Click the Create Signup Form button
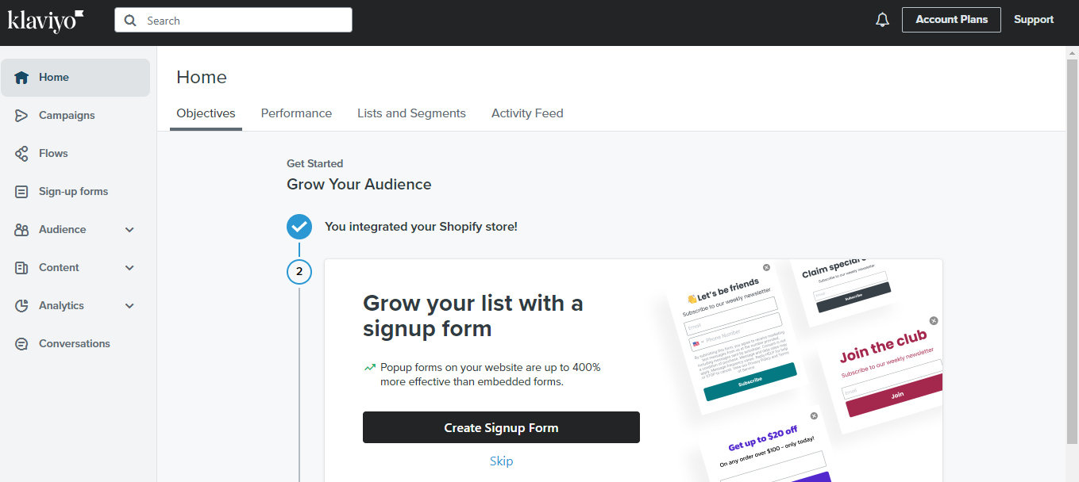Screen dimensions: 1079x482 [x=501, y=427]
